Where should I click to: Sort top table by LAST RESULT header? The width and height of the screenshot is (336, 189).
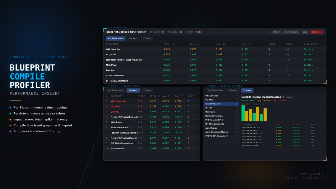pyautogui.click(x=311, y=44)
